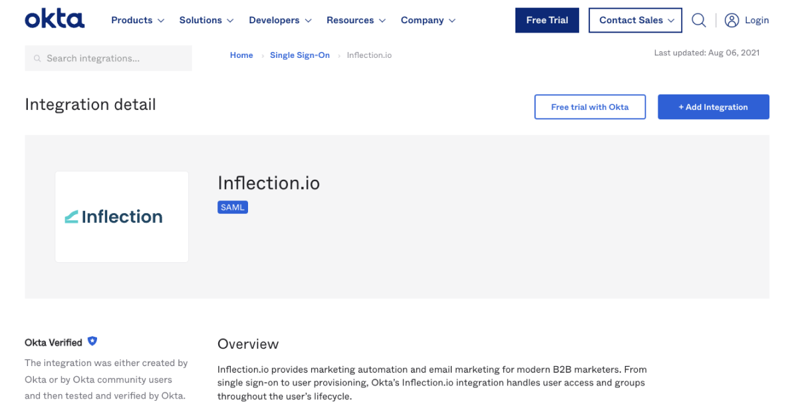The height and width of the screenshot is (418, 798).
Task: Click the search icon inside integrations search bar
Action: 37,58
